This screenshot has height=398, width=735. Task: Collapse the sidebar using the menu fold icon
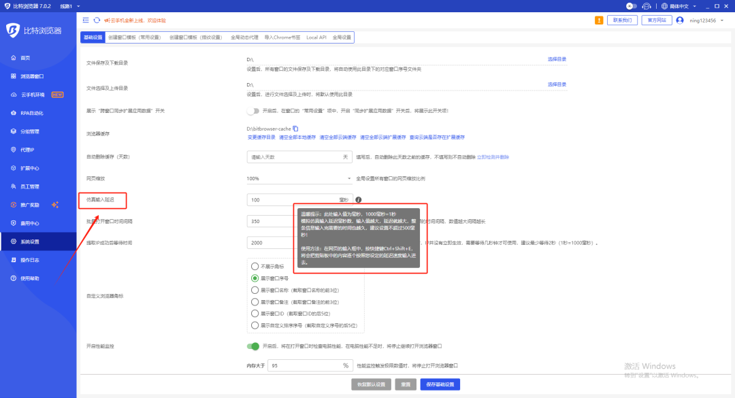86,20
